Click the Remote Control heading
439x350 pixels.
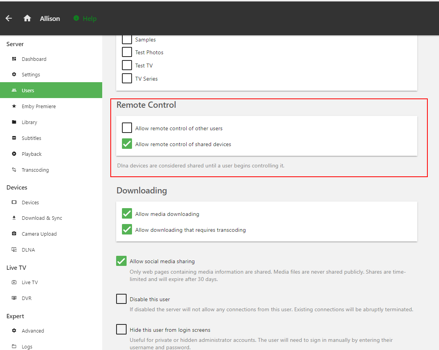click(x=146, y=105)
